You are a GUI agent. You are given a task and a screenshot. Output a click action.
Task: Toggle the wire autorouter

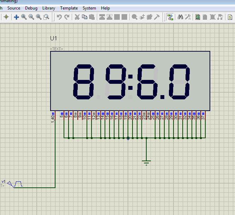tap(170, 17)
